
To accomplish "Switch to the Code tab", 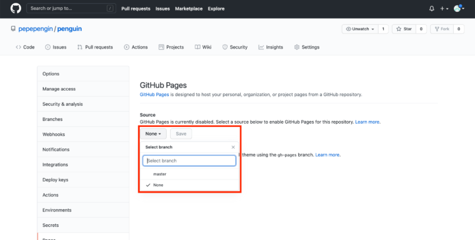I will click(x=25, y=47).
